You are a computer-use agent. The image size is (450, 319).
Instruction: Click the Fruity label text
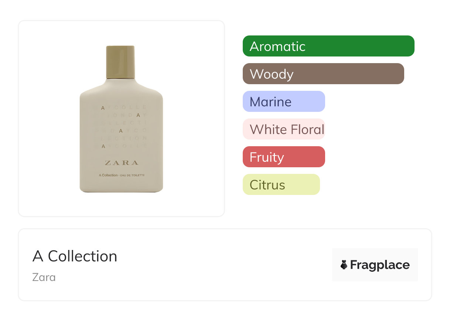(x=267, y=157)
